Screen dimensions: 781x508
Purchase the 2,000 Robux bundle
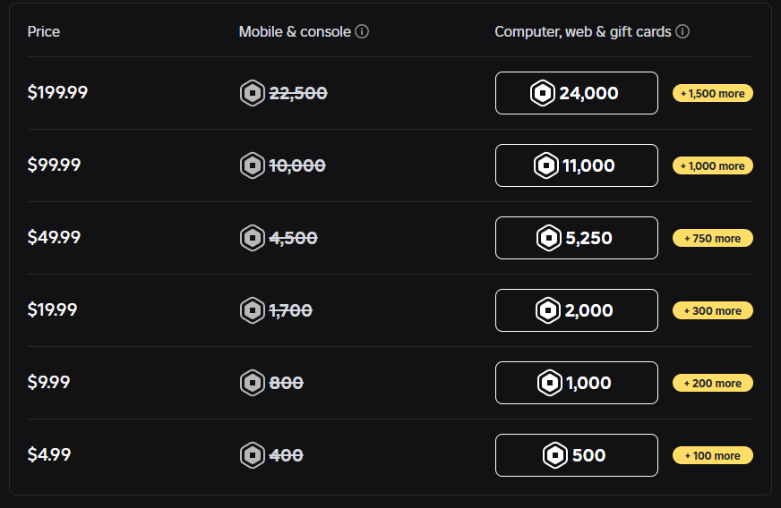pyautogui.click(x=576, y=310)
